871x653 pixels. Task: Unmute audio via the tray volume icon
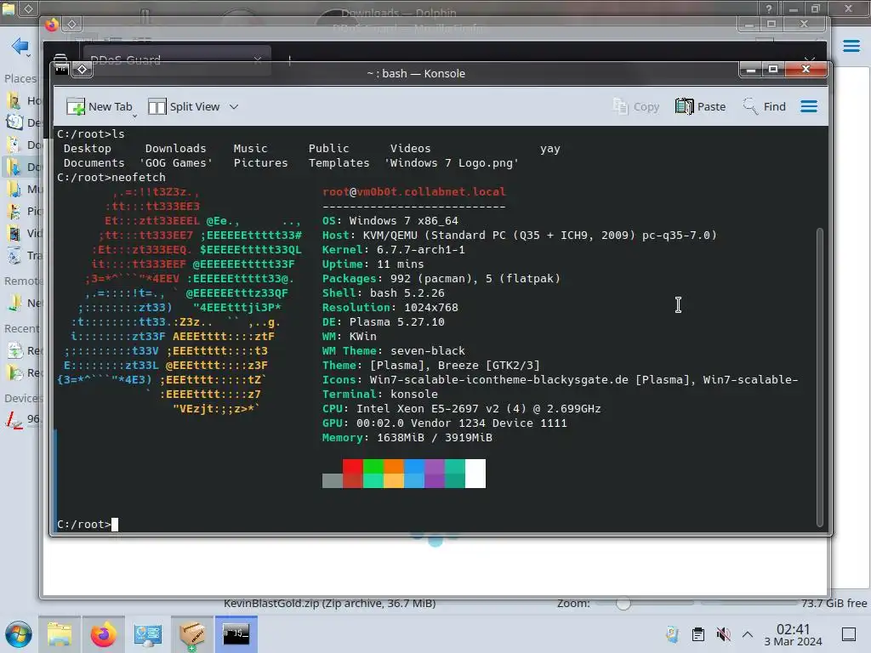(x=723, y=634)
